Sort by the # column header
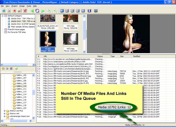This screenshot has width=176, height=127. pos(39,56)
